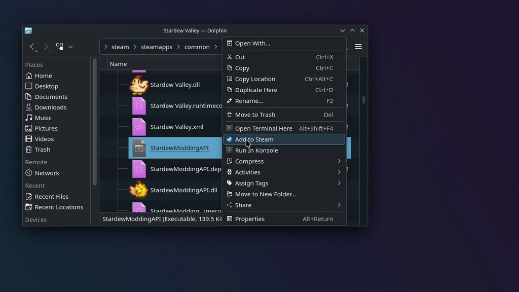Go to common in the breadcrumb
519x292 pixels.
197,47
